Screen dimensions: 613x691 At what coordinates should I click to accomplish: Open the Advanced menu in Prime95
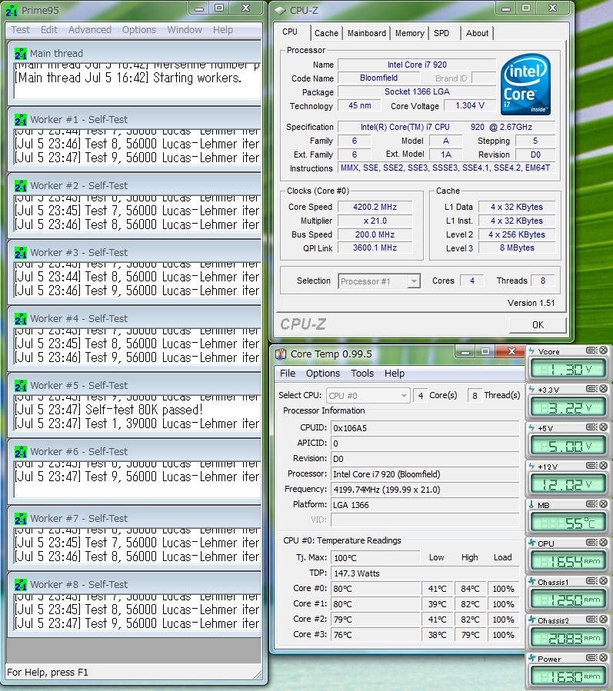point(90,30)
